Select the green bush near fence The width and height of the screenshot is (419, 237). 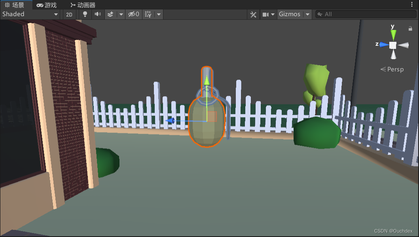317,132
